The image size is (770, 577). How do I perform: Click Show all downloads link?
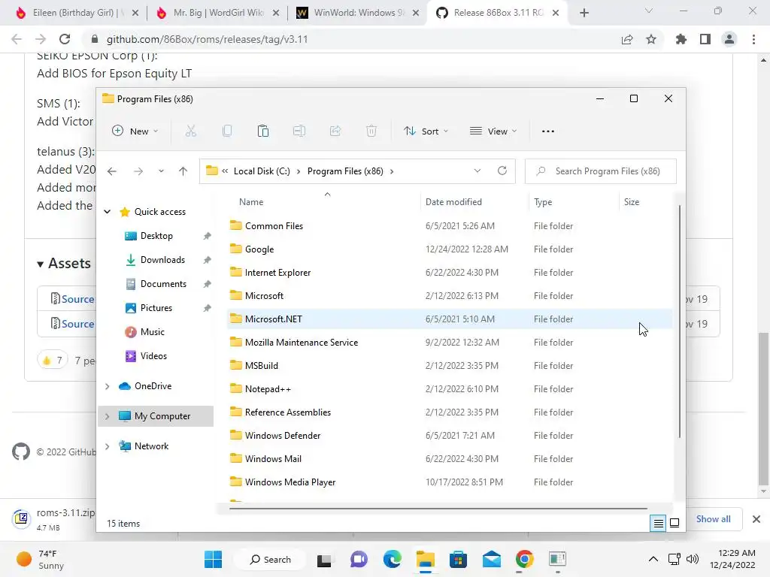coord(713,519)
